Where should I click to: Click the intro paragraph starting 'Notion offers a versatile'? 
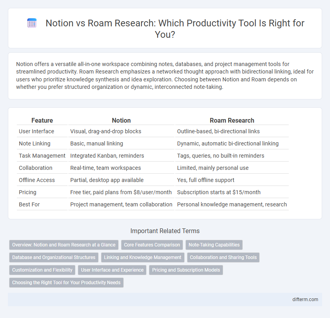point(165,75)
